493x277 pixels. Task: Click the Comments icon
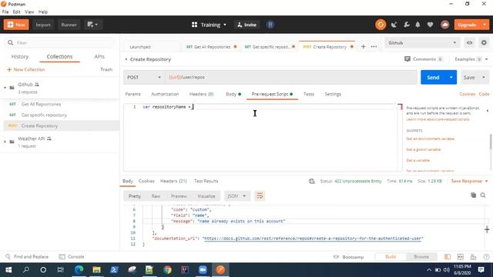(407, 59)
